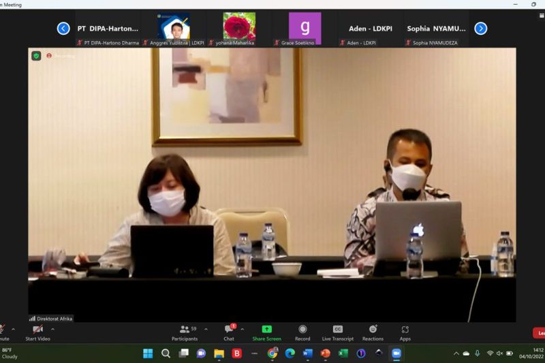This screenshot has height=363, width=545.
Task: Show hidden system tray icons
Action: [x=456, y=353]
